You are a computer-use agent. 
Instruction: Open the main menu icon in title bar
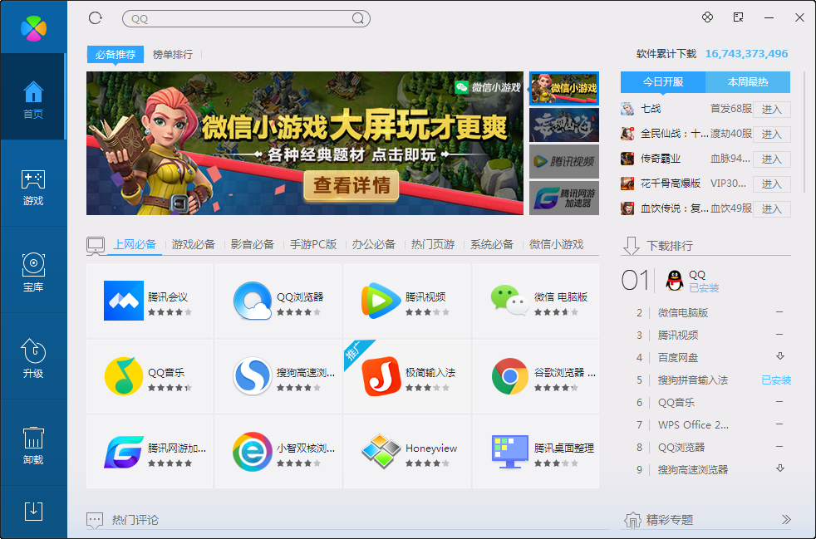738,17
